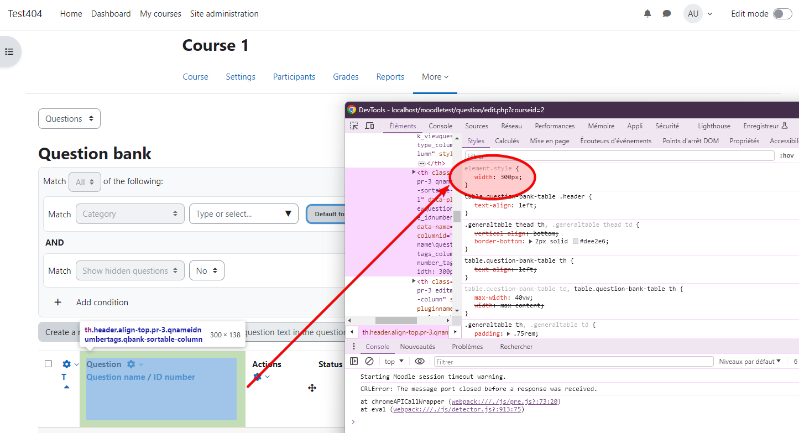Click breadcrumb left scroll arrow in DevTools
The image size is (799, 433).
(352, 332)
